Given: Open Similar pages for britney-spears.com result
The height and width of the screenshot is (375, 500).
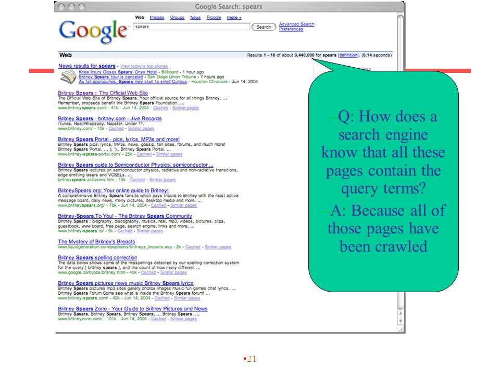Looking at the screenshot, I should point(187,298).
